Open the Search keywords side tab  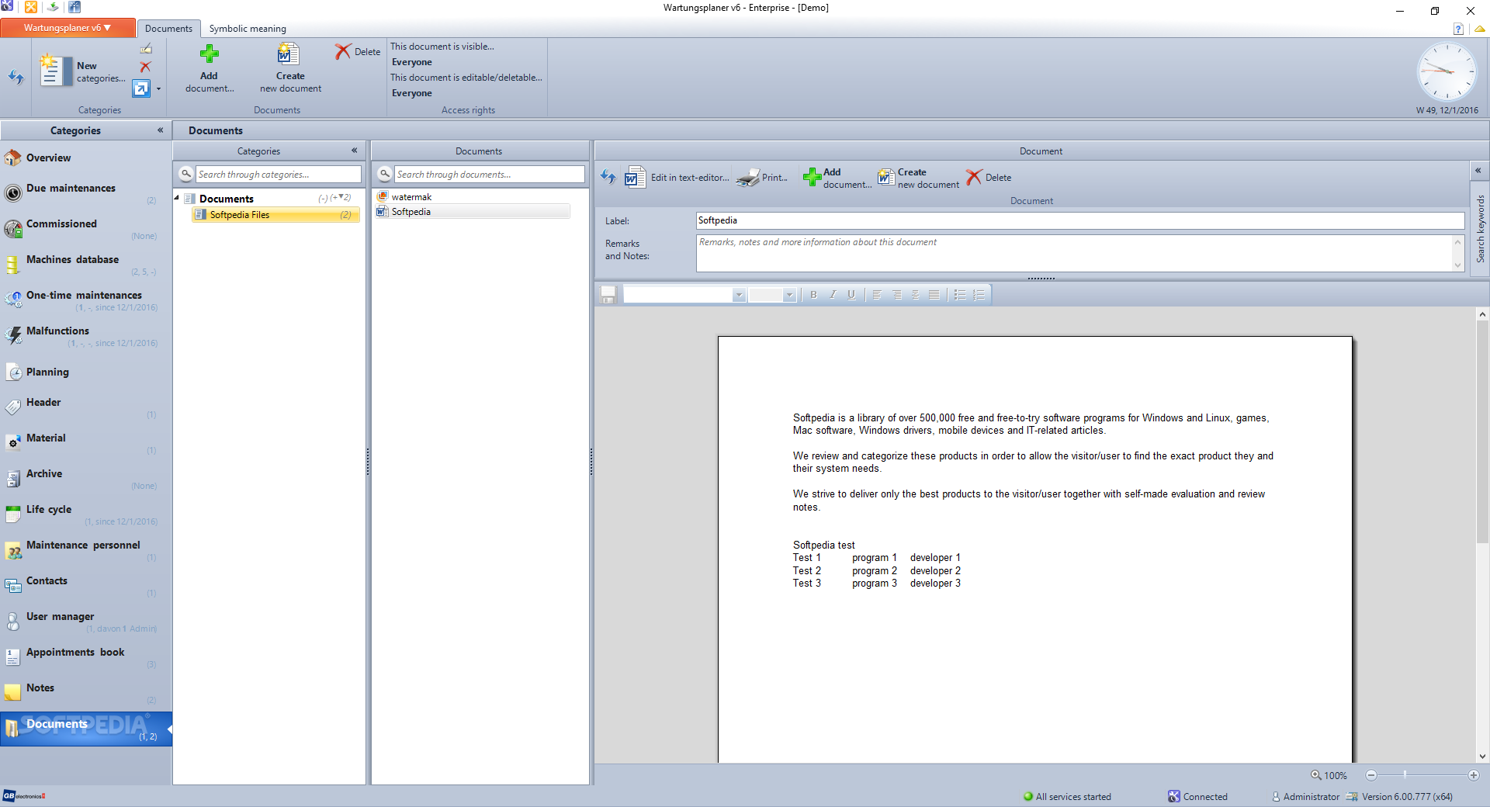coord(1480,227)
